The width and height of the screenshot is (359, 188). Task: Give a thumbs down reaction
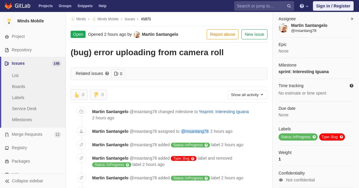(x=98, y=95)
